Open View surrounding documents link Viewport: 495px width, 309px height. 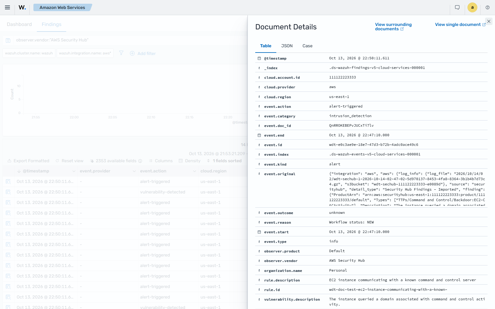393,27
